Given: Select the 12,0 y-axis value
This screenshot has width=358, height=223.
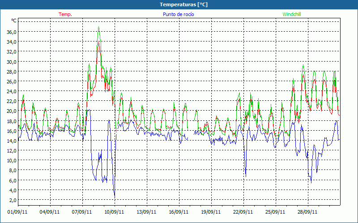Looking at the screenshot, I should coord(12,151).
